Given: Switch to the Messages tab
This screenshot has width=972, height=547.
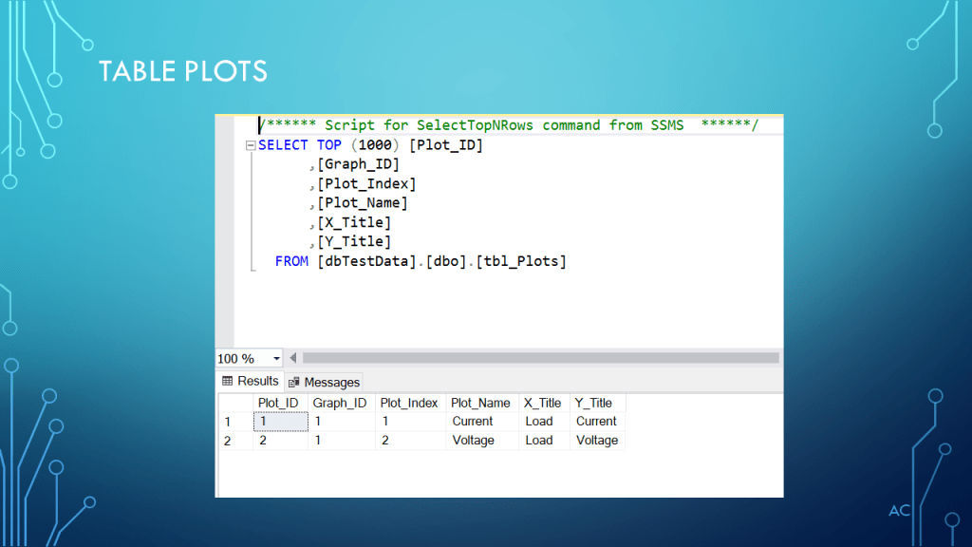Looking at the screenshot, I should pyautogui.click(x=331, y=382).
